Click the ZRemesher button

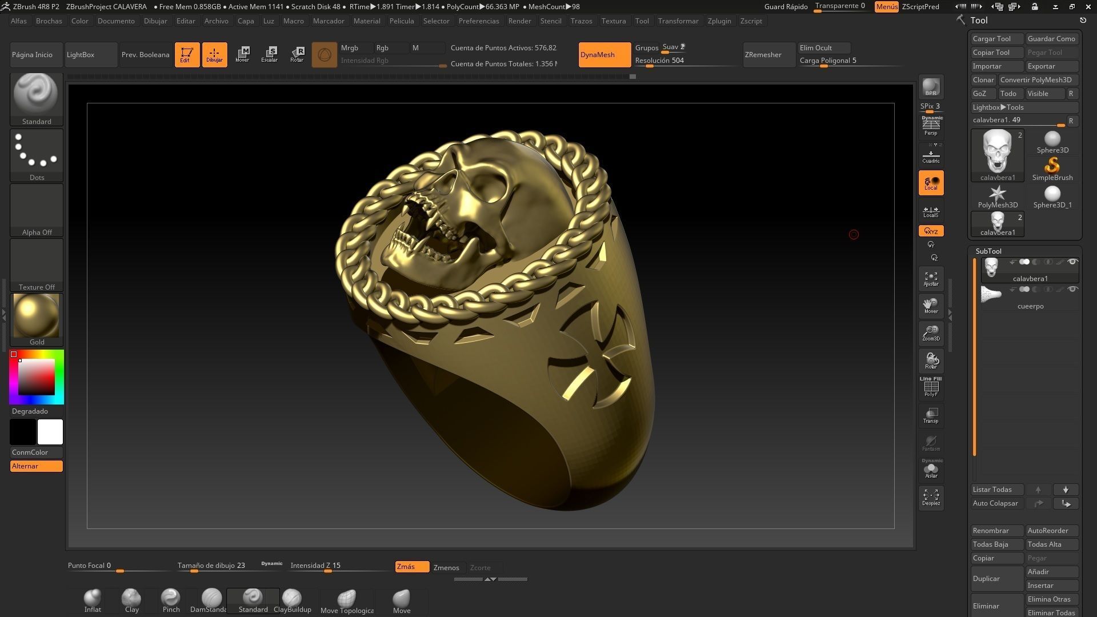[769, 55]
